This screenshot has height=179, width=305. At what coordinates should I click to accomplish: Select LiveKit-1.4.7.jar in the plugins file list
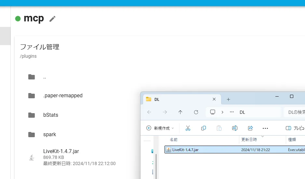point(61,151)
